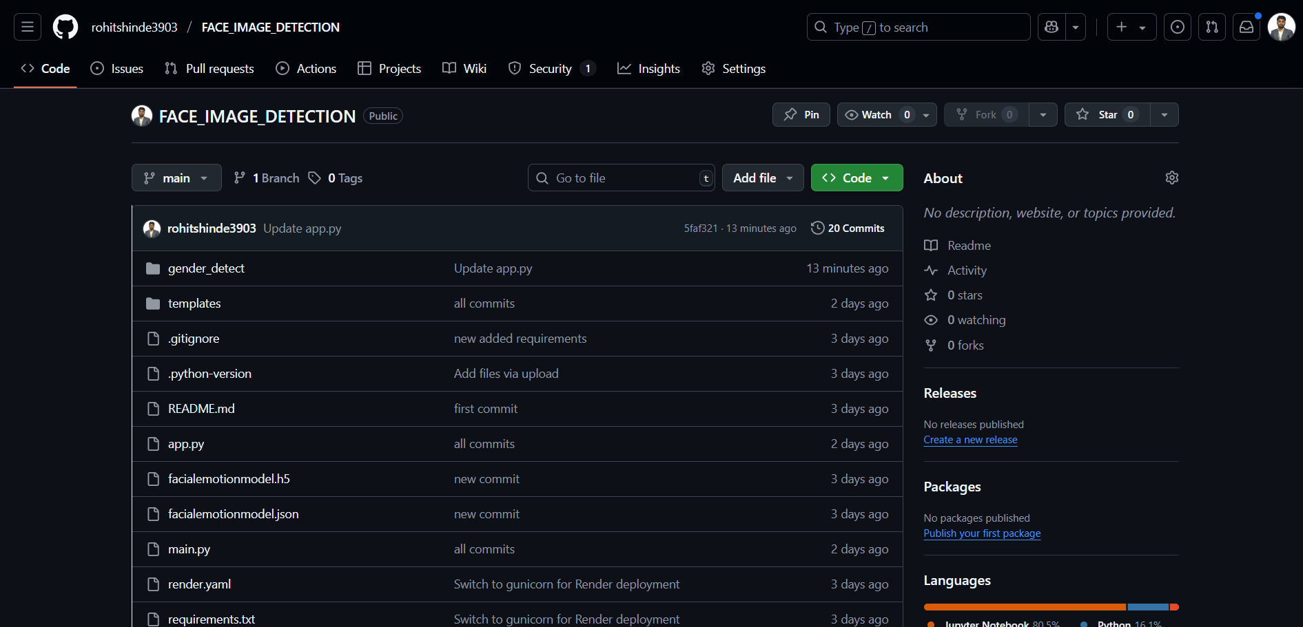Viewport: 1303px width, 627px height.
Task: Expand the main branch dropdown
Action: point(176,178)
